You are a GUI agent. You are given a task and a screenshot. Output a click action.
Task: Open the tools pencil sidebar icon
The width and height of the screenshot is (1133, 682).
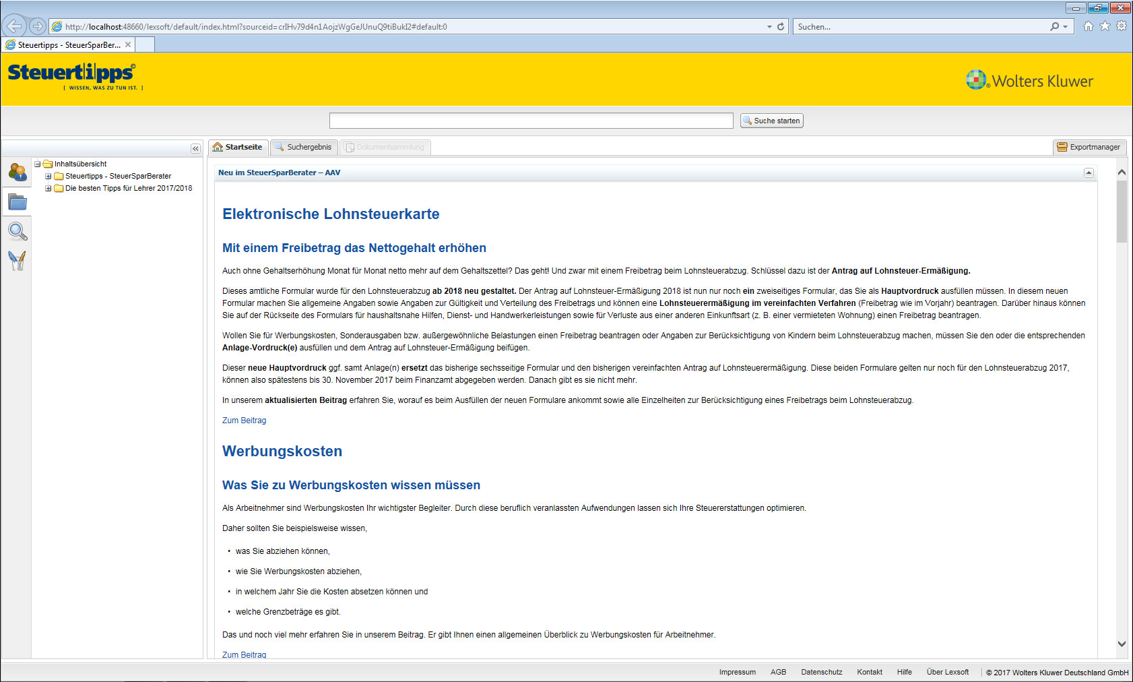(x=18, y=261)
